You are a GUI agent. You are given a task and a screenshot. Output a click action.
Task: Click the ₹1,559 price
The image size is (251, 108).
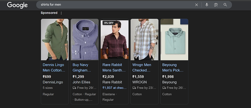(138, 77)
